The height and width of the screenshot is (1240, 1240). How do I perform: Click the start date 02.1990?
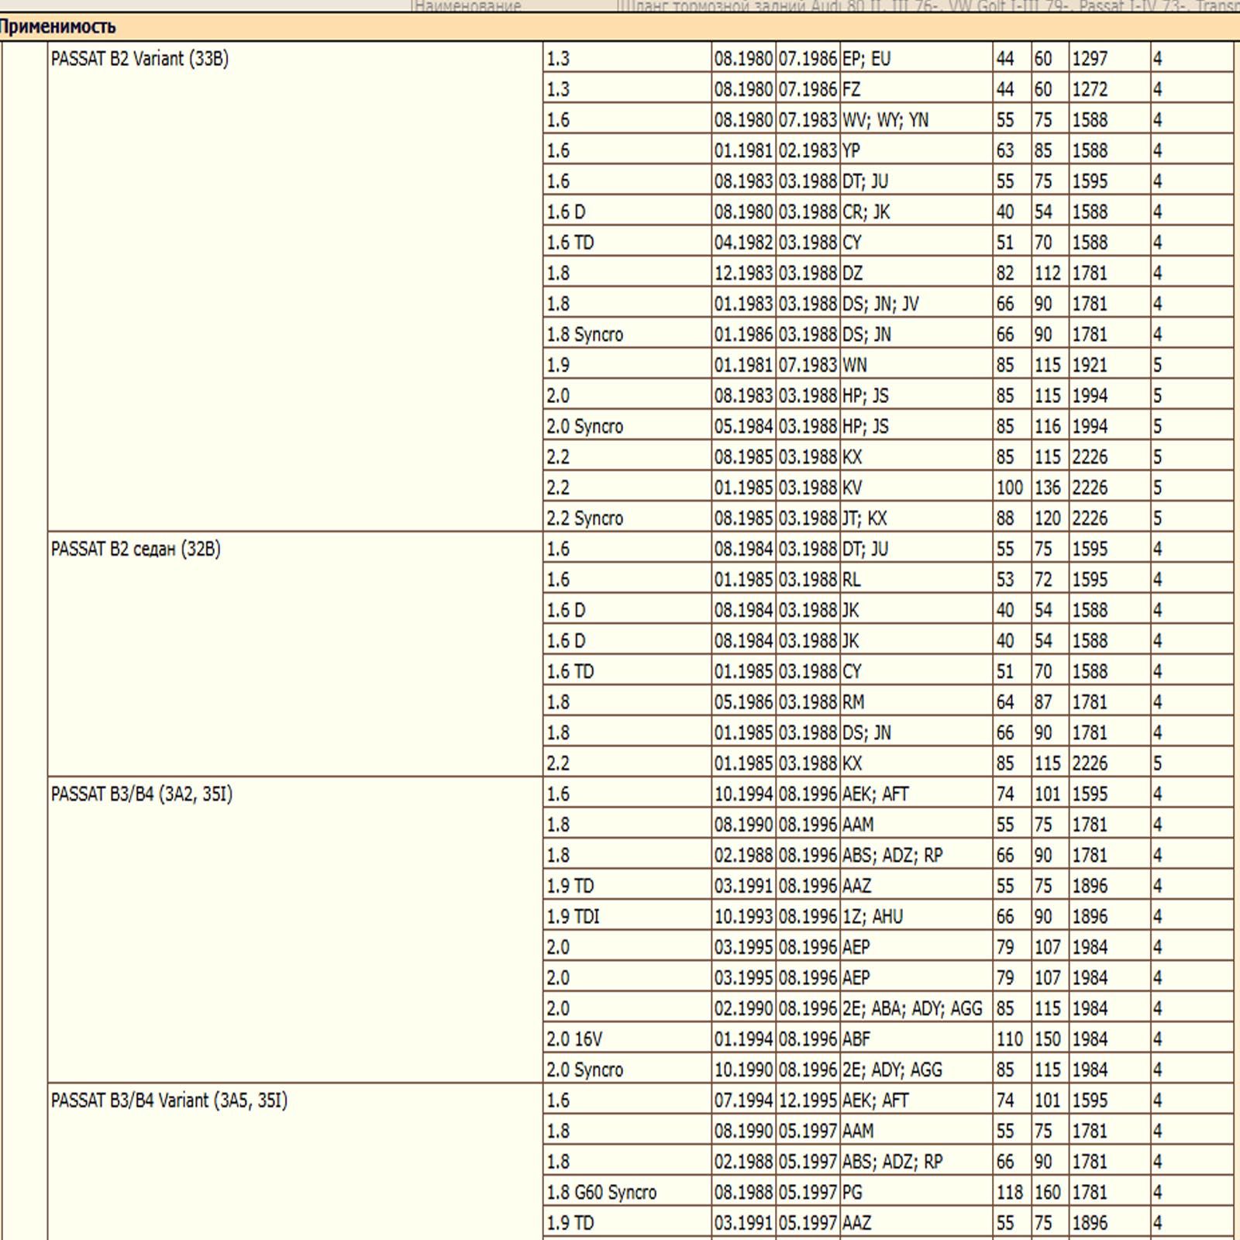tap(744, 1008)
